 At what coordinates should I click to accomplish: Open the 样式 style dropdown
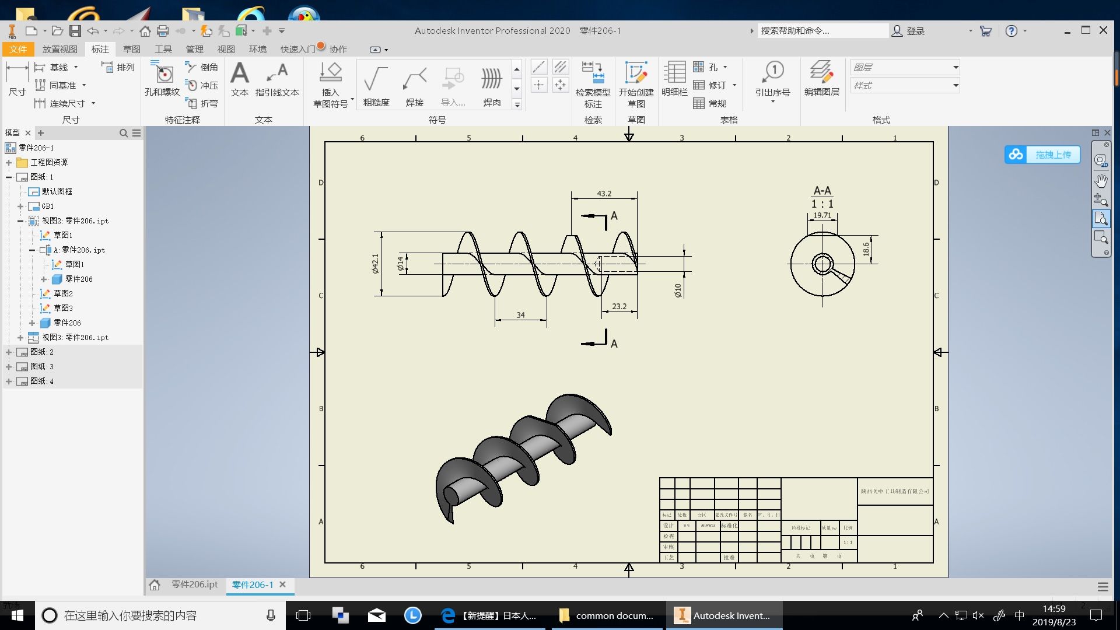click(905, 85)
